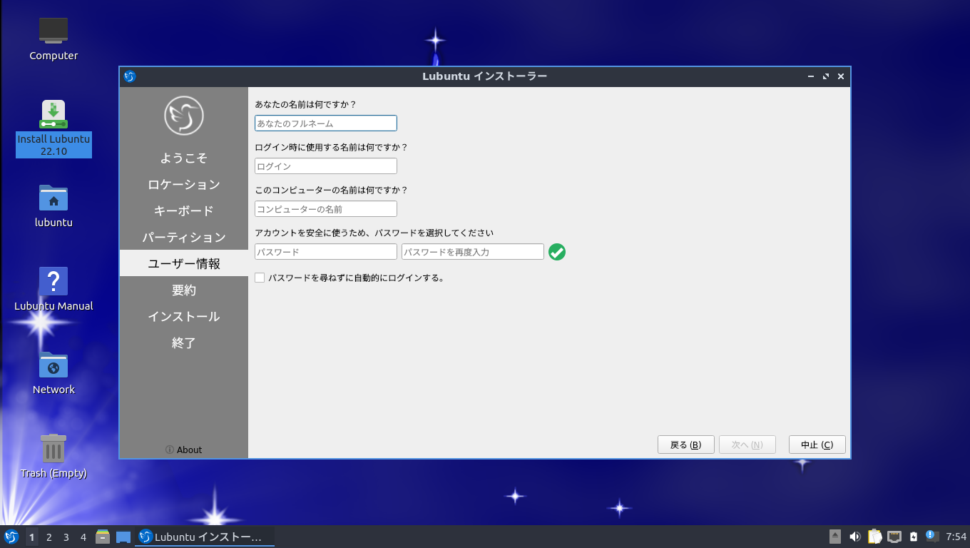Focus the コンピューターの名前 input field
970x548 pixels.
[x=326, y=209]
